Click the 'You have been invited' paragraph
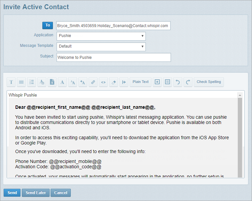This screenshot has width=252, height=201. (121, 122)
